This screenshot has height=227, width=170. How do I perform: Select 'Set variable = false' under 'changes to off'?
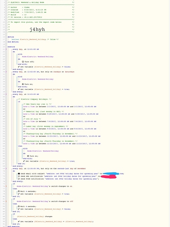tap(44, 209)
